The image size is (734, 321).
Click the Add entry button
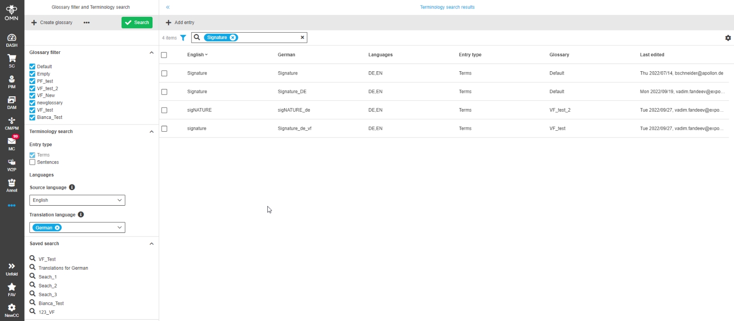pyautogui.click(x=180, y=23)
